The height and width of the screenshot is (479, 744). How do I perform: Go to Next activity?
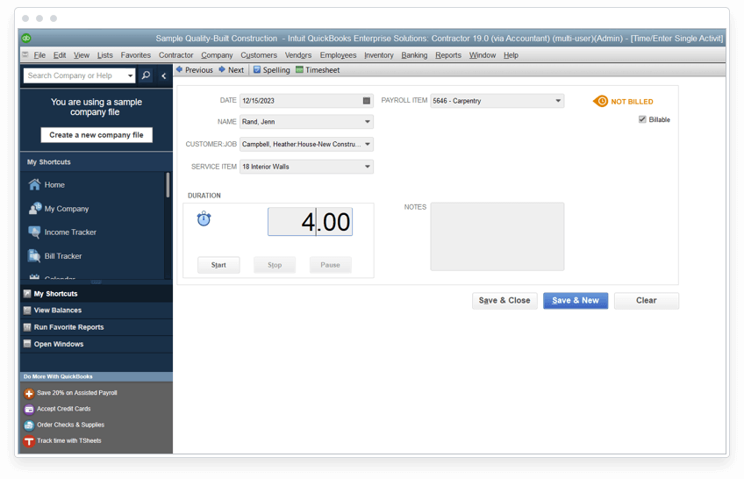(232, 69)
